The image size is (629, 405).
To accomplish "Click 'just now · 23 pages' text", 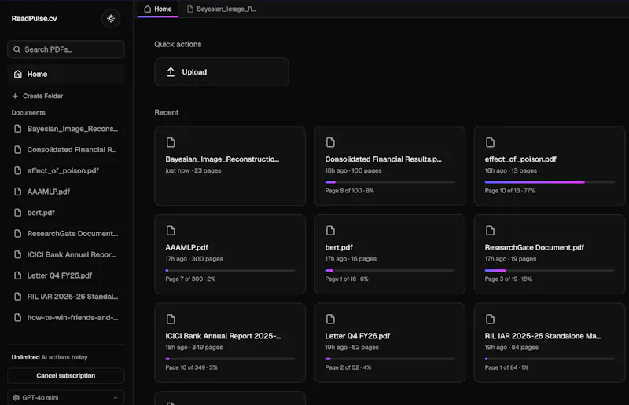I will (x=193, y=170).
